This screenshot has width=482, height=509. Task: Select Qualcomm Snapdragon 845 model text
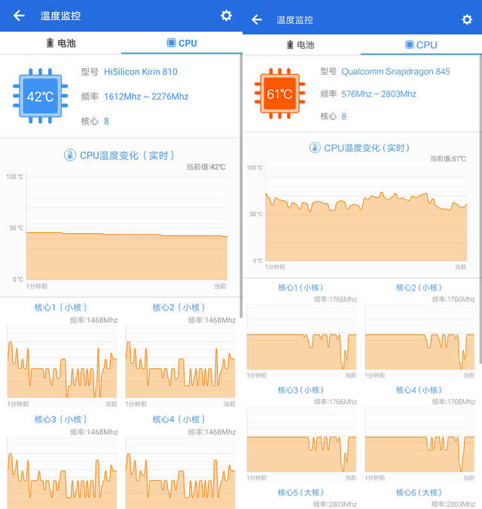(x=395, y=72)
